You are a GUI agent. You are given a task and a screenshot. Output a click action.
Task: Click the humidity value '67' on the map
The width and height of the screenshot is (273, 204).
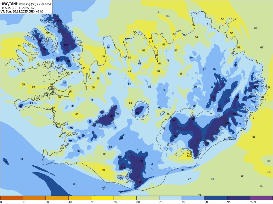(x=262, y=47)
